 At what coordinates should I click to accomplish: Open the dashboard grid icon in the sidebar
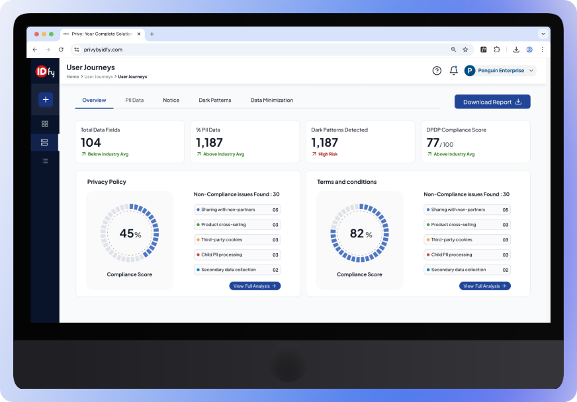point(45,124)
